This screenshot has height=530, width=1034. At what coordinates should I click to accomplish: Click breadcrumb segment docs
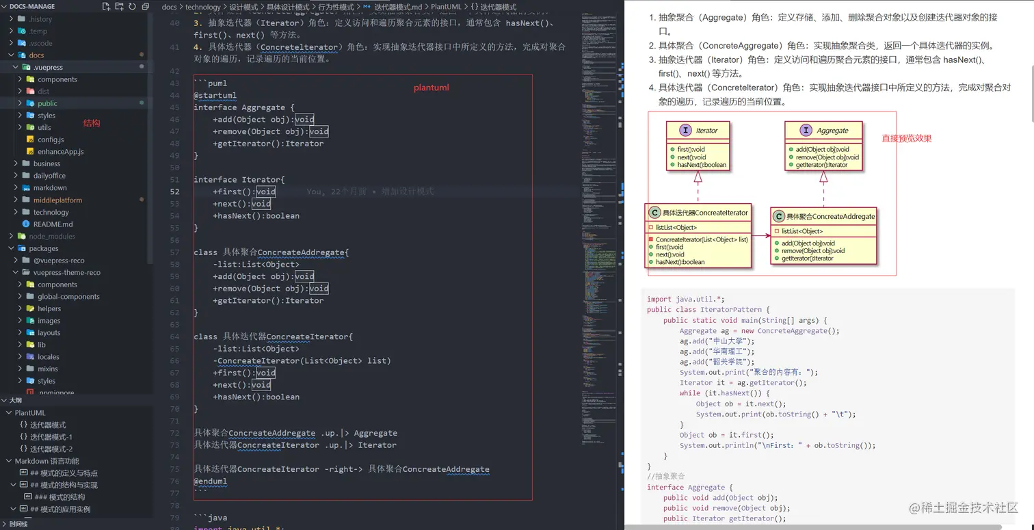169,7
